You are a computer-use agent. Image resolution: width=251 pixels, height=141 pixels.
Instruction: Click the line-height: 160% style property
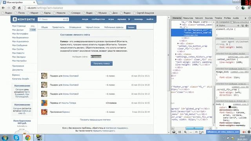coord(231,62)
